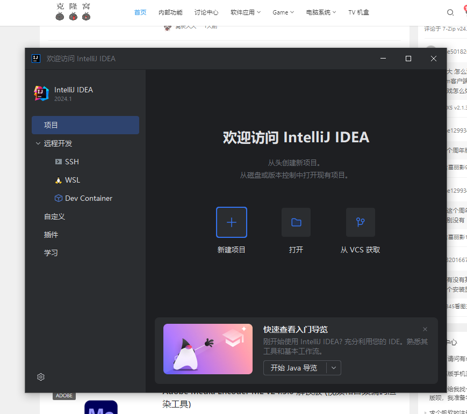Click the 打开 label
The width and height of the screenshot is (467, 414).
pos(296,250)
